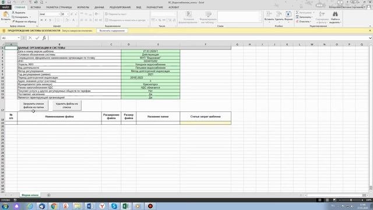Open the number format dropdown
373x210 pixels.
tap(175, 14)
